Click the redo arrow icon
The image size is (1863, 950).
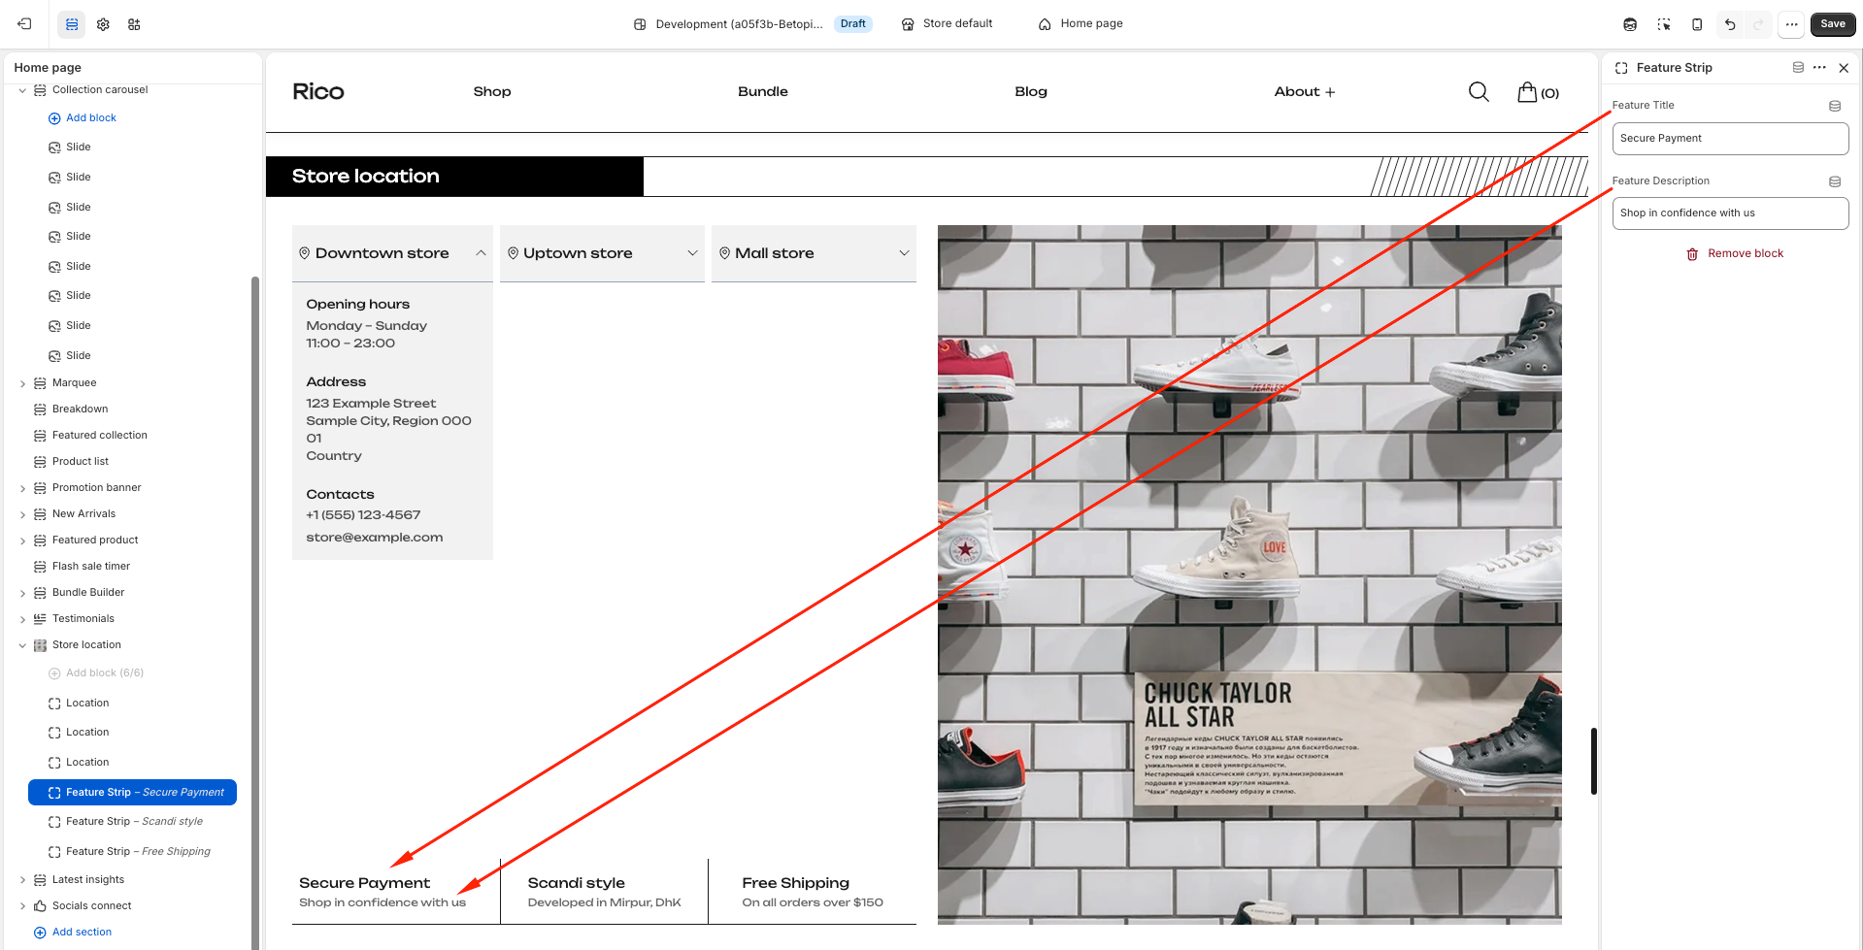(1758, 24)
